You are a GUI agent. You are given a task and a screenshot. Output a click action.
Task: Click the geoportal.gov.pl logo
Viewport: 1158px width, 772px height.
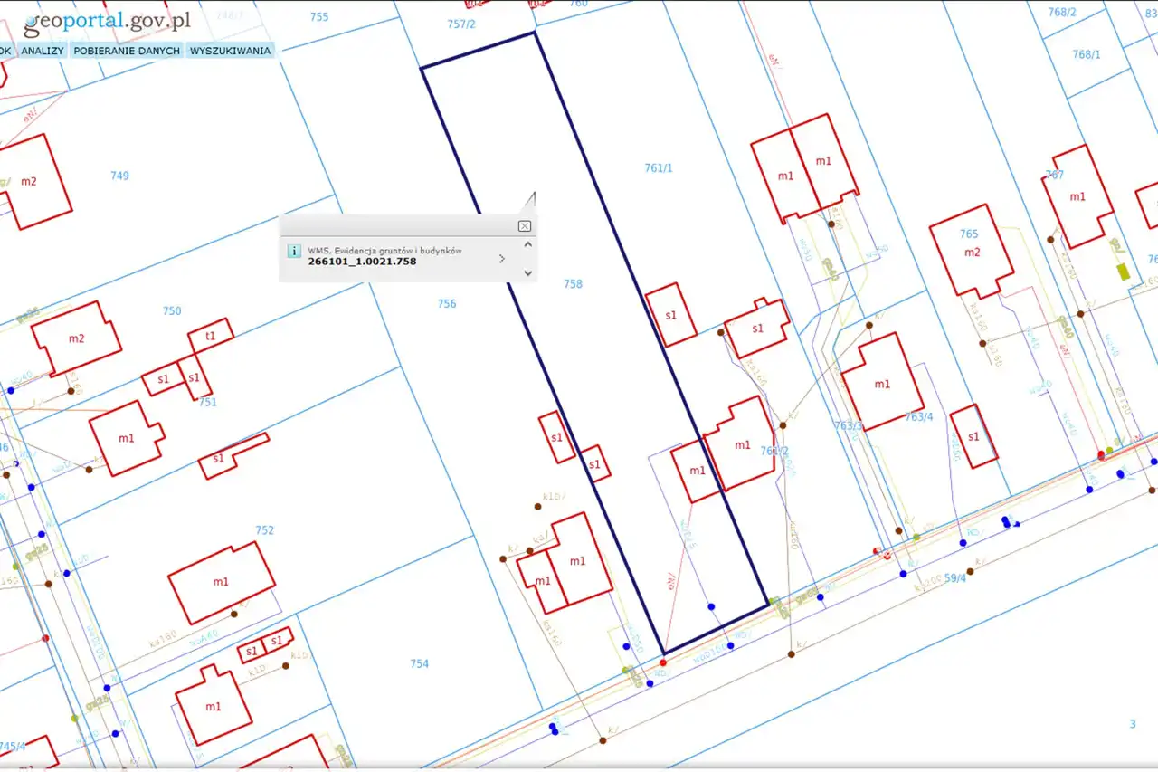pos(107,23)
